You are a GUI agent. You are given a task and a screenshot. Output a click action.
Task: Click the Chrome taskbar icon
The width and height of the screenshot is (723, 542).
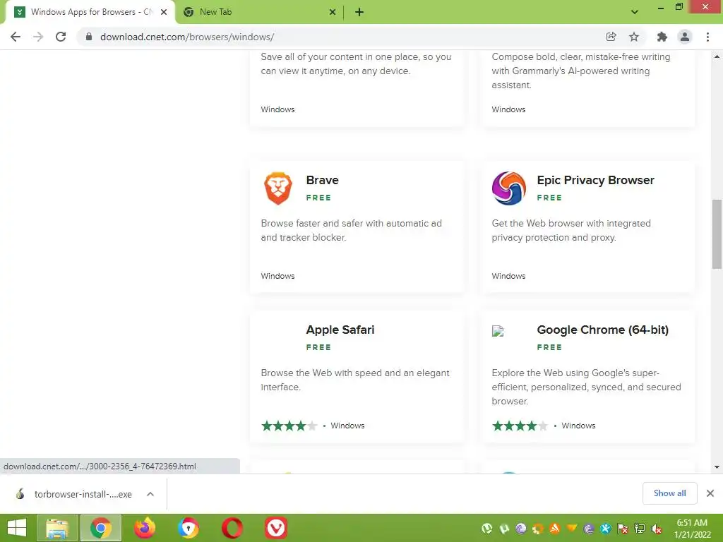101,528
